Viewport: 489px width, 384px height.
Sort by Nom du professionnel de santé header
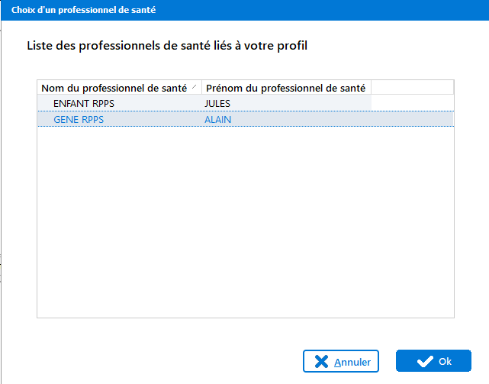tap(114, 88)
